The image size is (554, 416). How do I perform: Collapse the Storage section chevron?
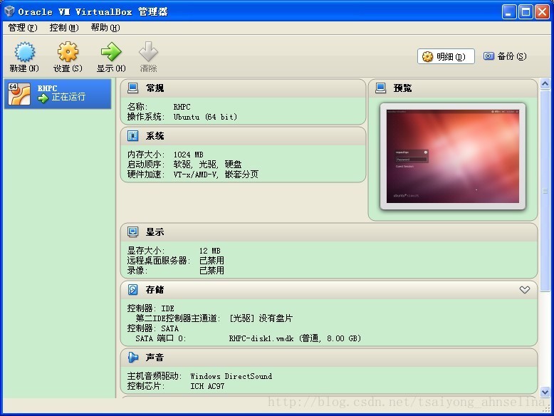point(525,290)
